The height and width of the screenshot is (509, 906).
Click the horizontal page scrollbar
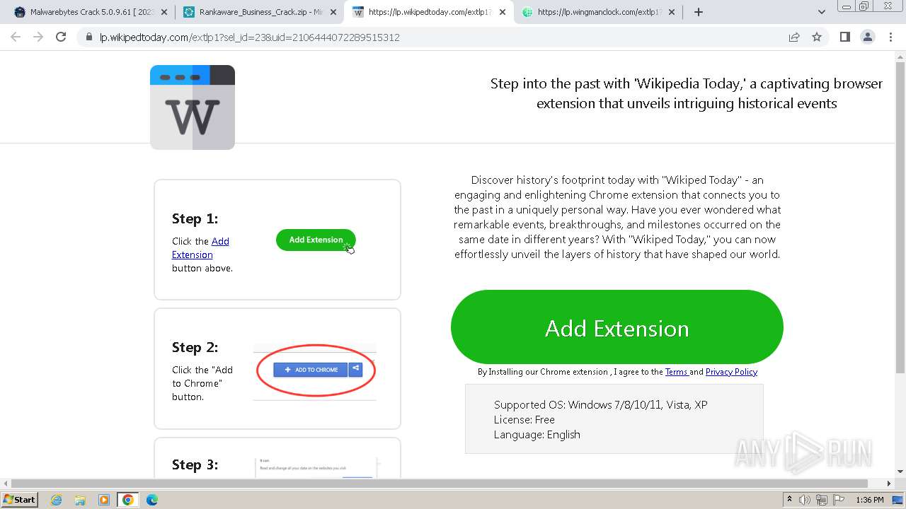439,484
